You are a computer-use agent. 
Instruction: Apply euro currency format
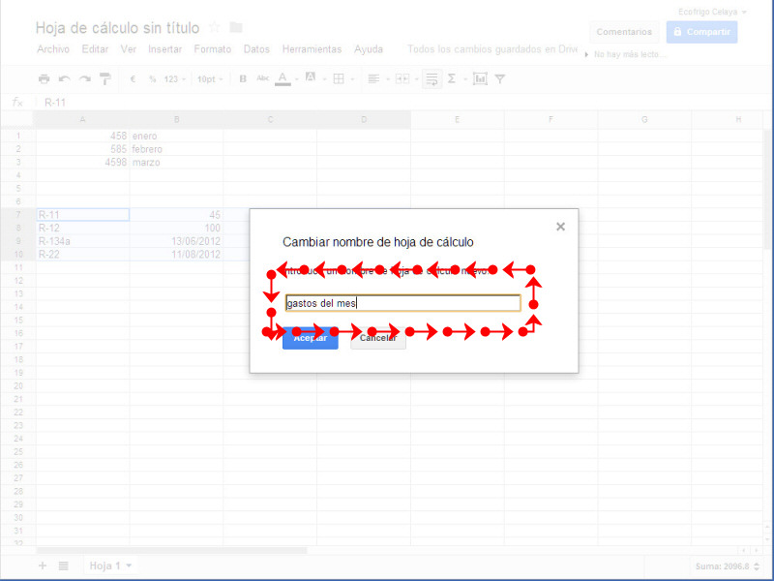133,79
